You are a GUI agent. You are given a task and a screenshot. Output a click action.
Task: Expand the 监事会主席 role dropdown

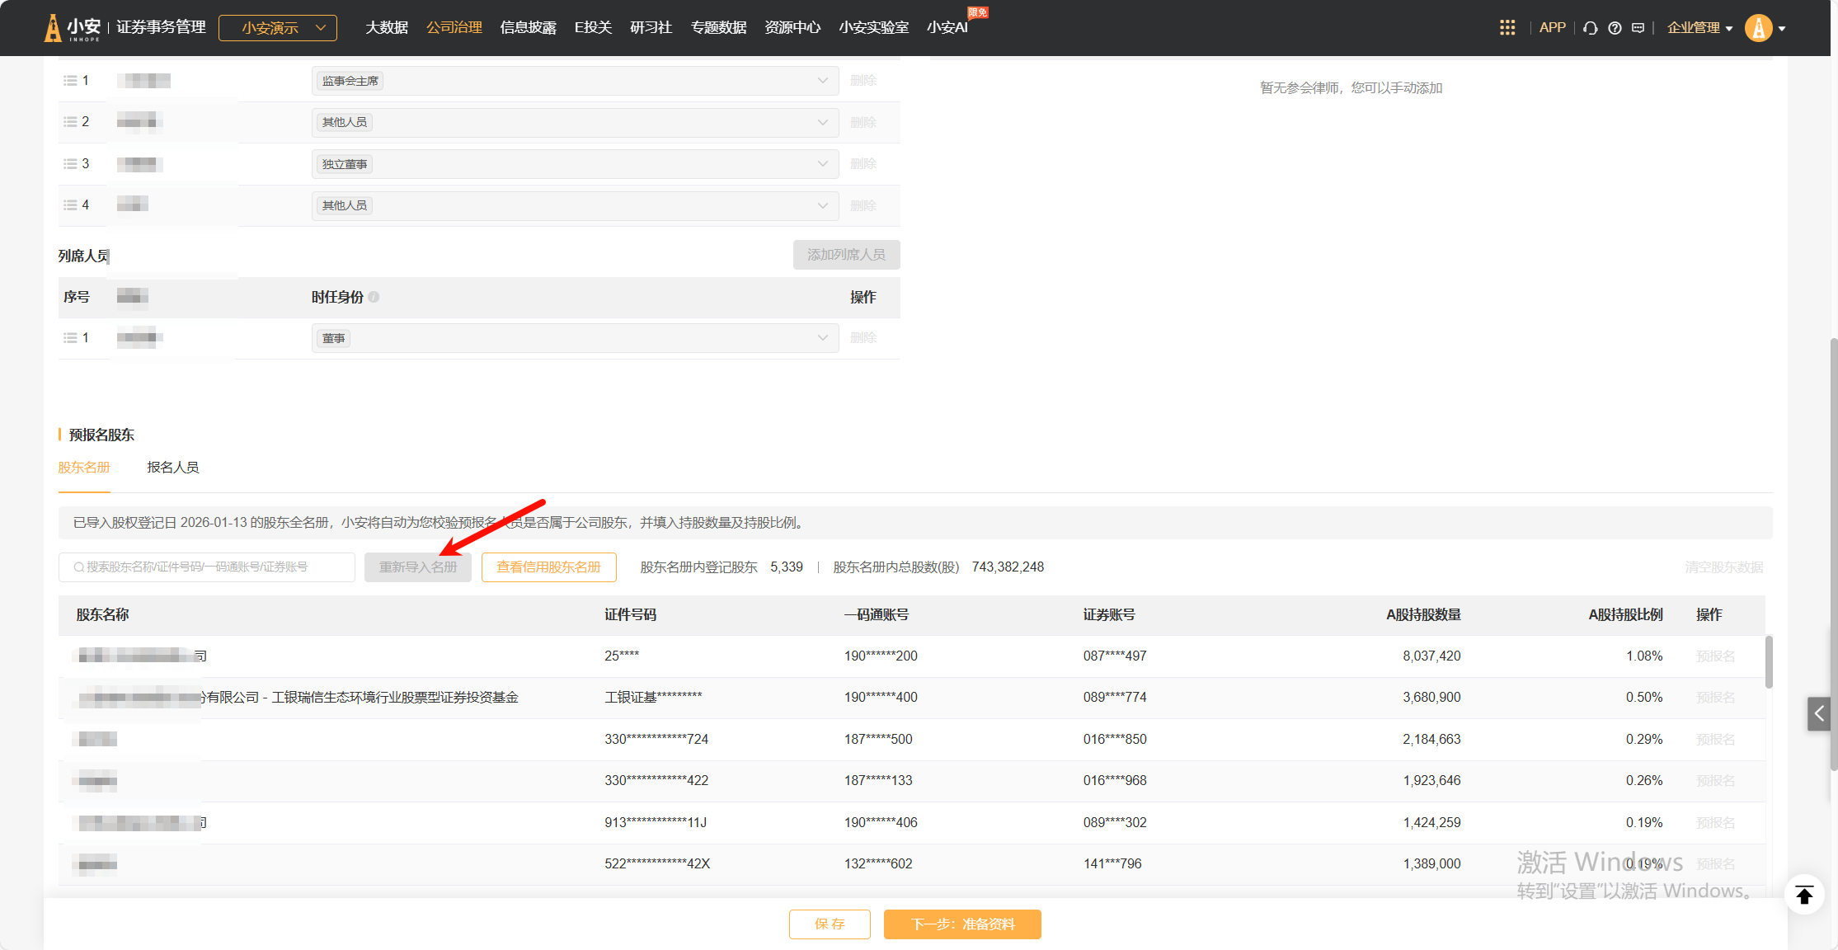(x=822, y=81)
